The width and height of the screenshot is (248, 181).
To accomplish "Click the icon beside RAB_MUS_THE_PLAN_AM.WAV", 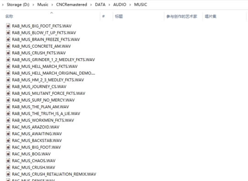I will point(8,107).
